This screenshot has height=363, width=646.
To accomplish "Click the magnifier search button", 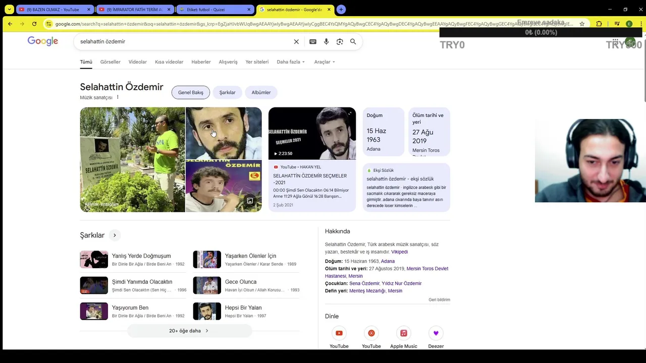I will pos(353,42).
